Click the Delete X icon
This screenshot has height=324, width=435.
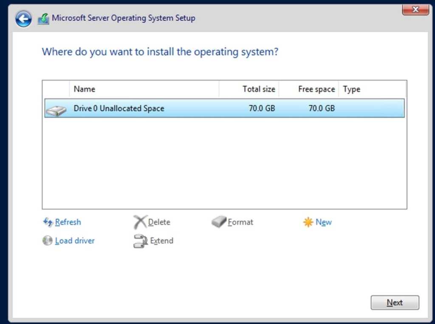click(140, 222)
